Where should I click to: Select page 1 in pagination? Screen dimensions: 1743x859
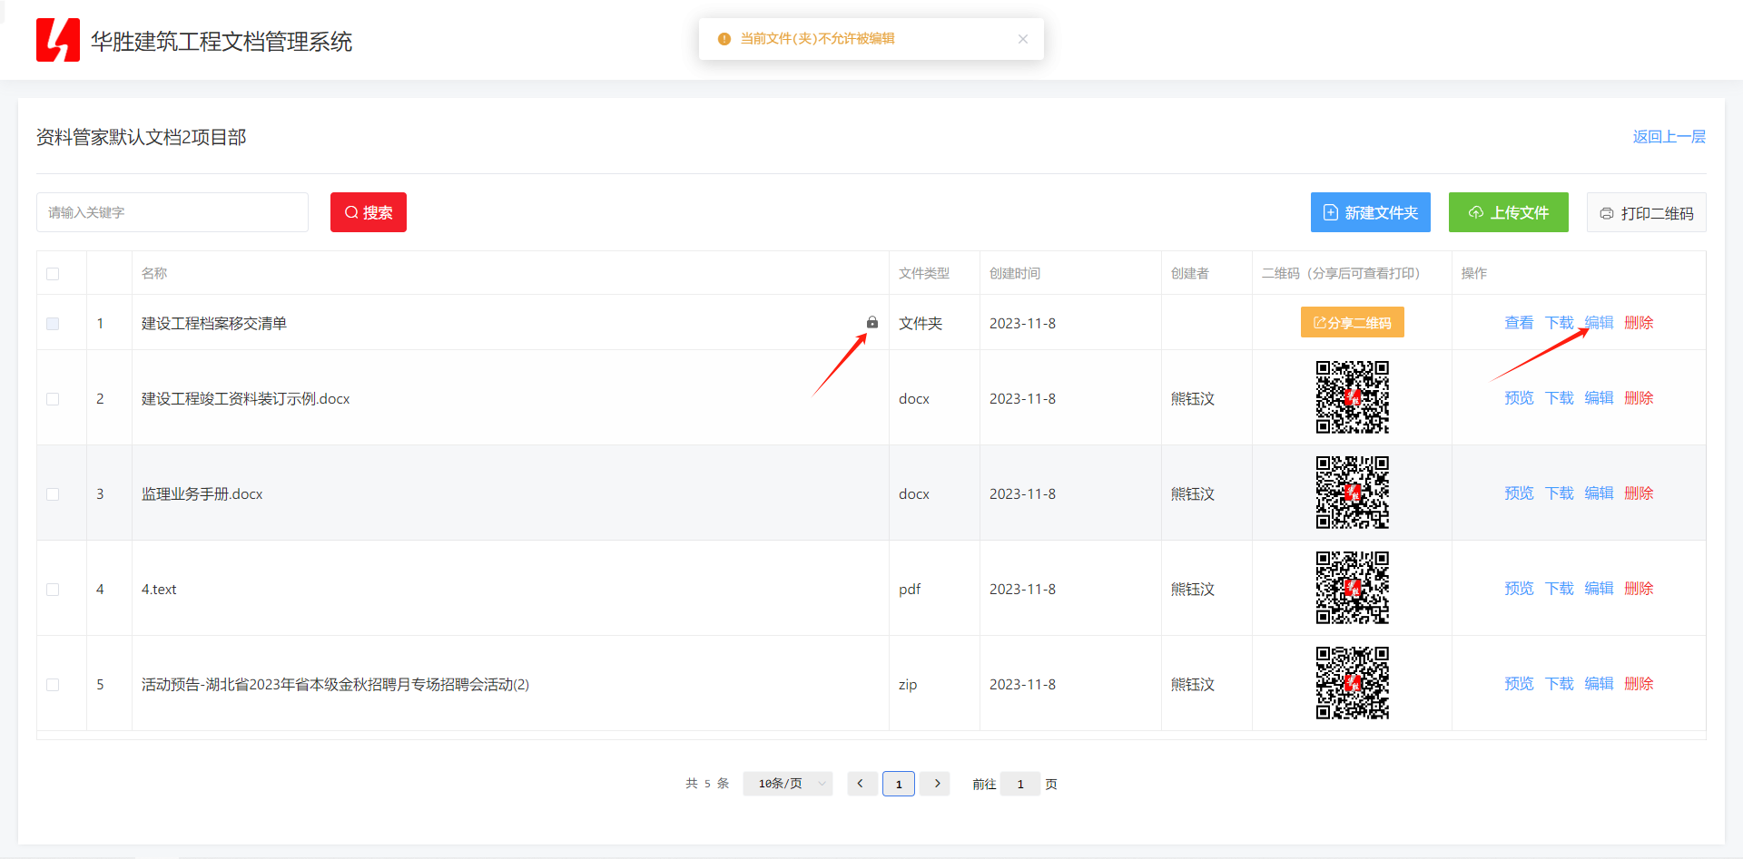tap(899, 784)
